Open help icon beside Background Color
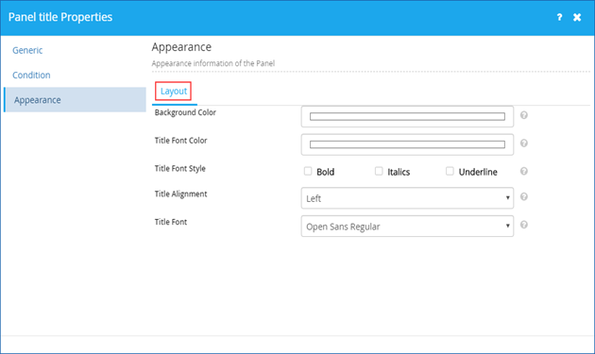This screenshot has height=354, width=595. pos(523,115)
